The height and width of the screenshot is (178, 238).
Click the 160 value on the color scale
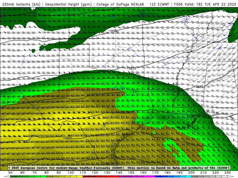[x=143, y=173]
